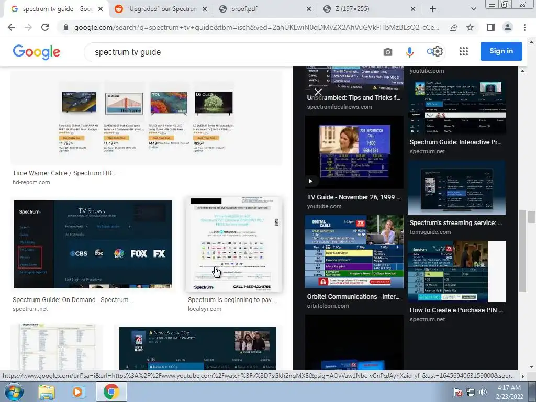Open Spectrum's streaming service tomsguide result
Screen dimensions: 536x402
click(456, 222)
